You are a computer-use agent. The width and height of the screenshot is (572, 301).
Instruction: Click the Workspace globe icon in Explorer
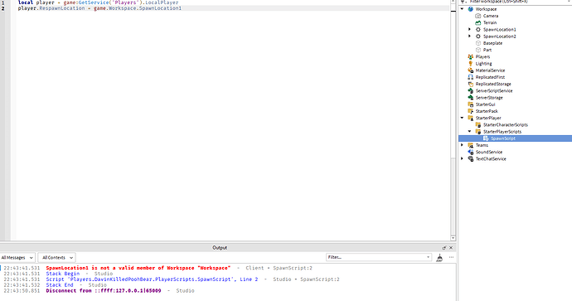click(x=471, y=9)
